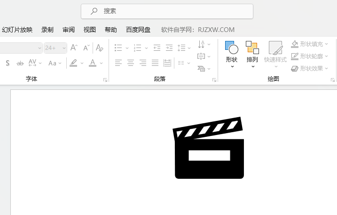Expand the font color dropdown arrow
This screenshot has height=215, width=337.
[101, 63]
